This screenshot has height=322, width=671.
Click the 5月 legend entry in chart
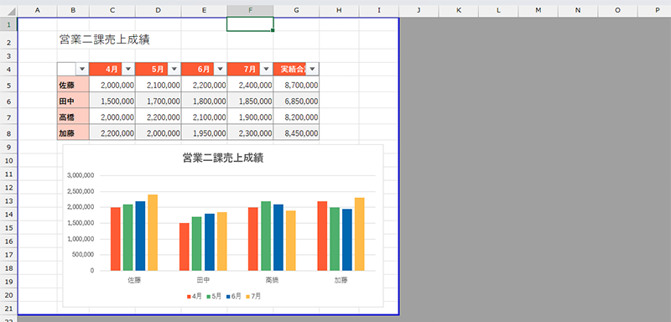(x=214, y=296)
